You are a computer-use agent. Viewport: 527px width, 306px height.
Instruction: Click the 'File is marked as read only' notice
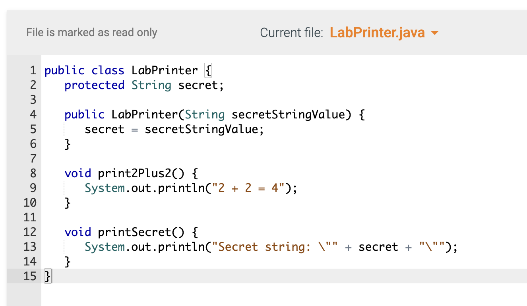tap(92, 33)
